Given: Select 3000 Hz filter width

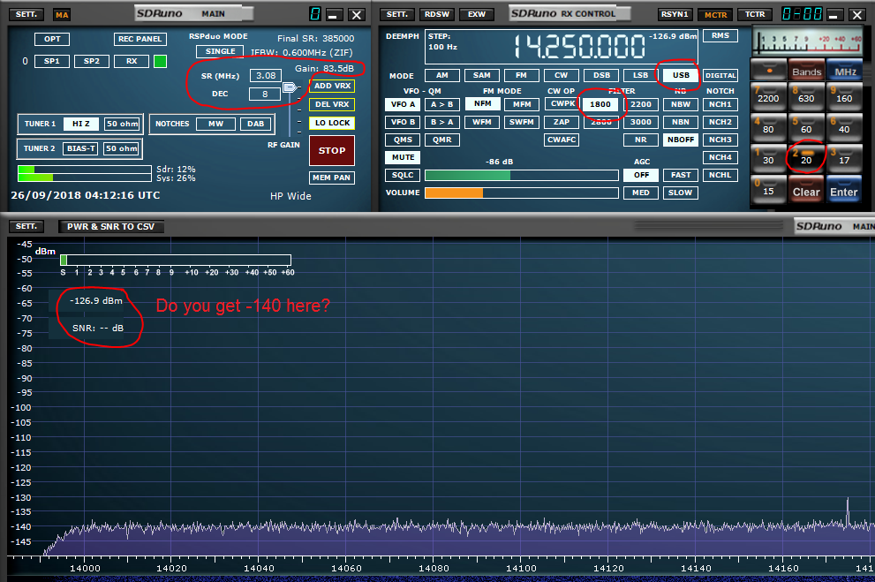Looking at the screenshot, I should click(x=641, y=122).
